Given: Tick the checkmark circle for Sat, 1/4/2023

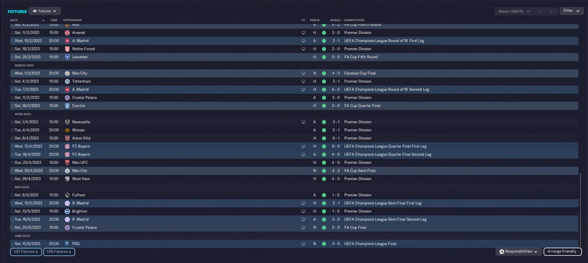Looking at the screenshot, I should [x=12, y=122].
